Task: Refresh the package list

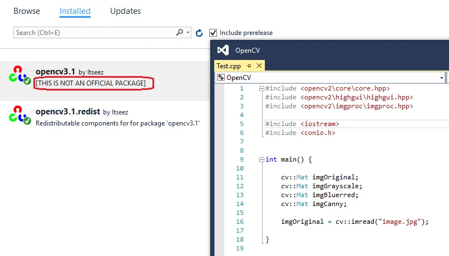Action: click(199, 33)
